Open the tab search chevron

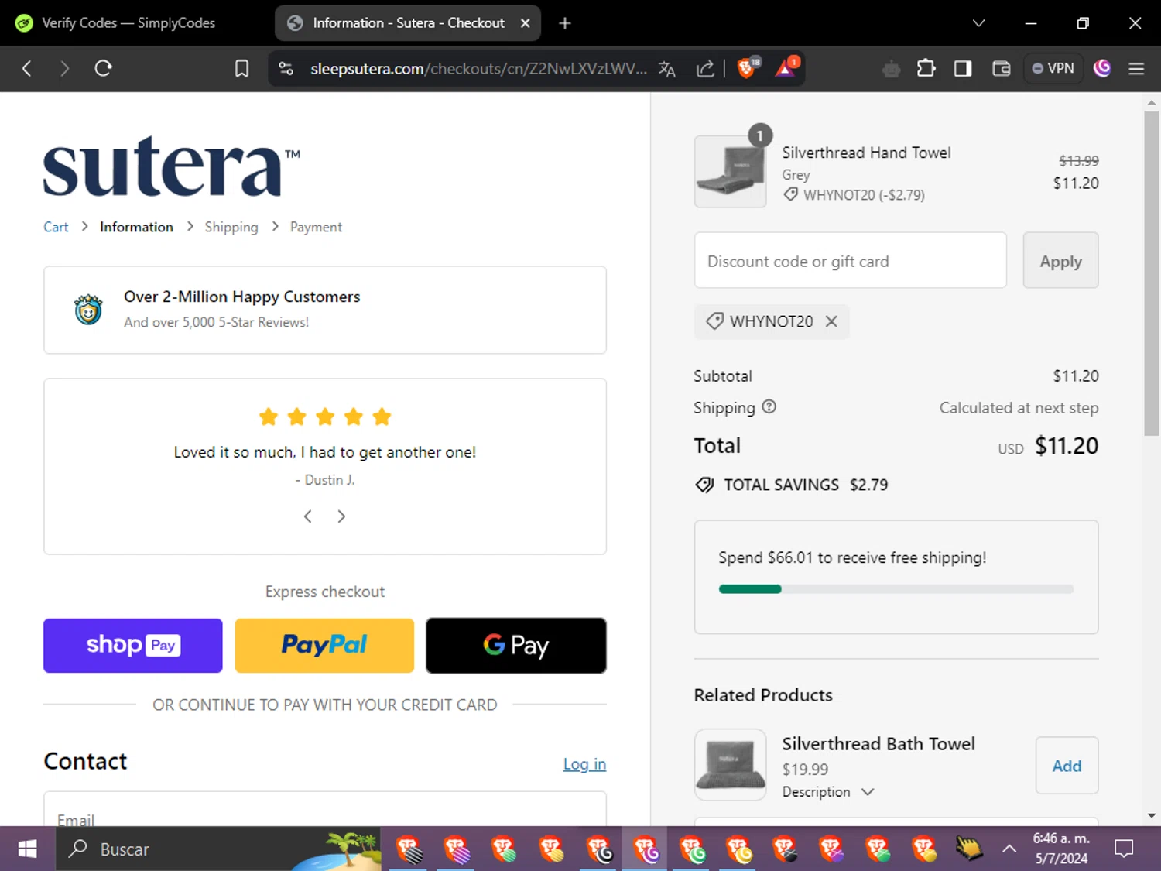pos(978,23)
